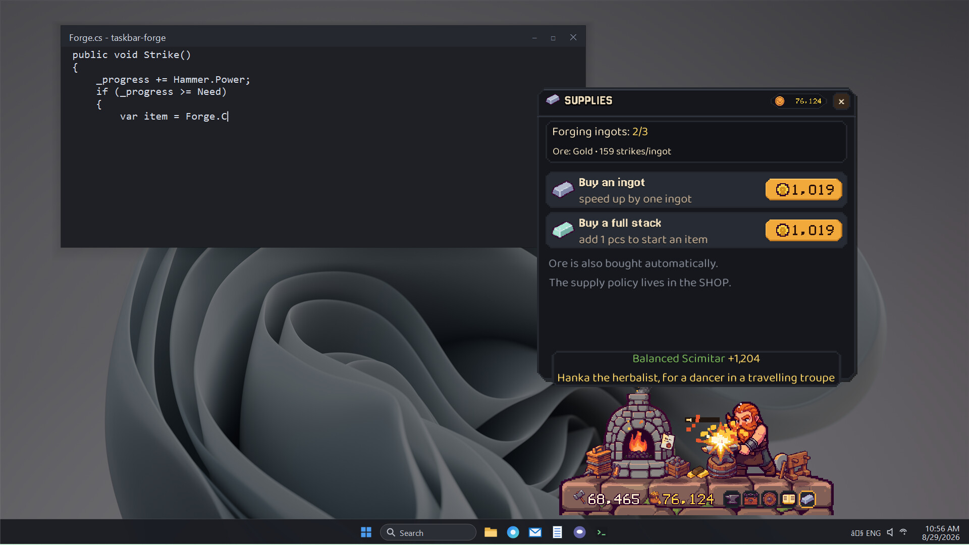The width and height of the screenshot is (969, 545).
Task: Open the blue browser icon in taskbar
Action: tap(513, 532)
